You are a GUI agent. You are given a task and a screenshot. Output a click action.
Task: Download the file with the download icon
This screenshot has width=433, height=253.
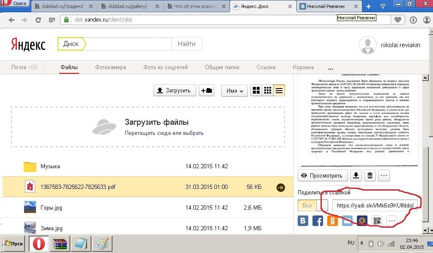pos(356,175)
